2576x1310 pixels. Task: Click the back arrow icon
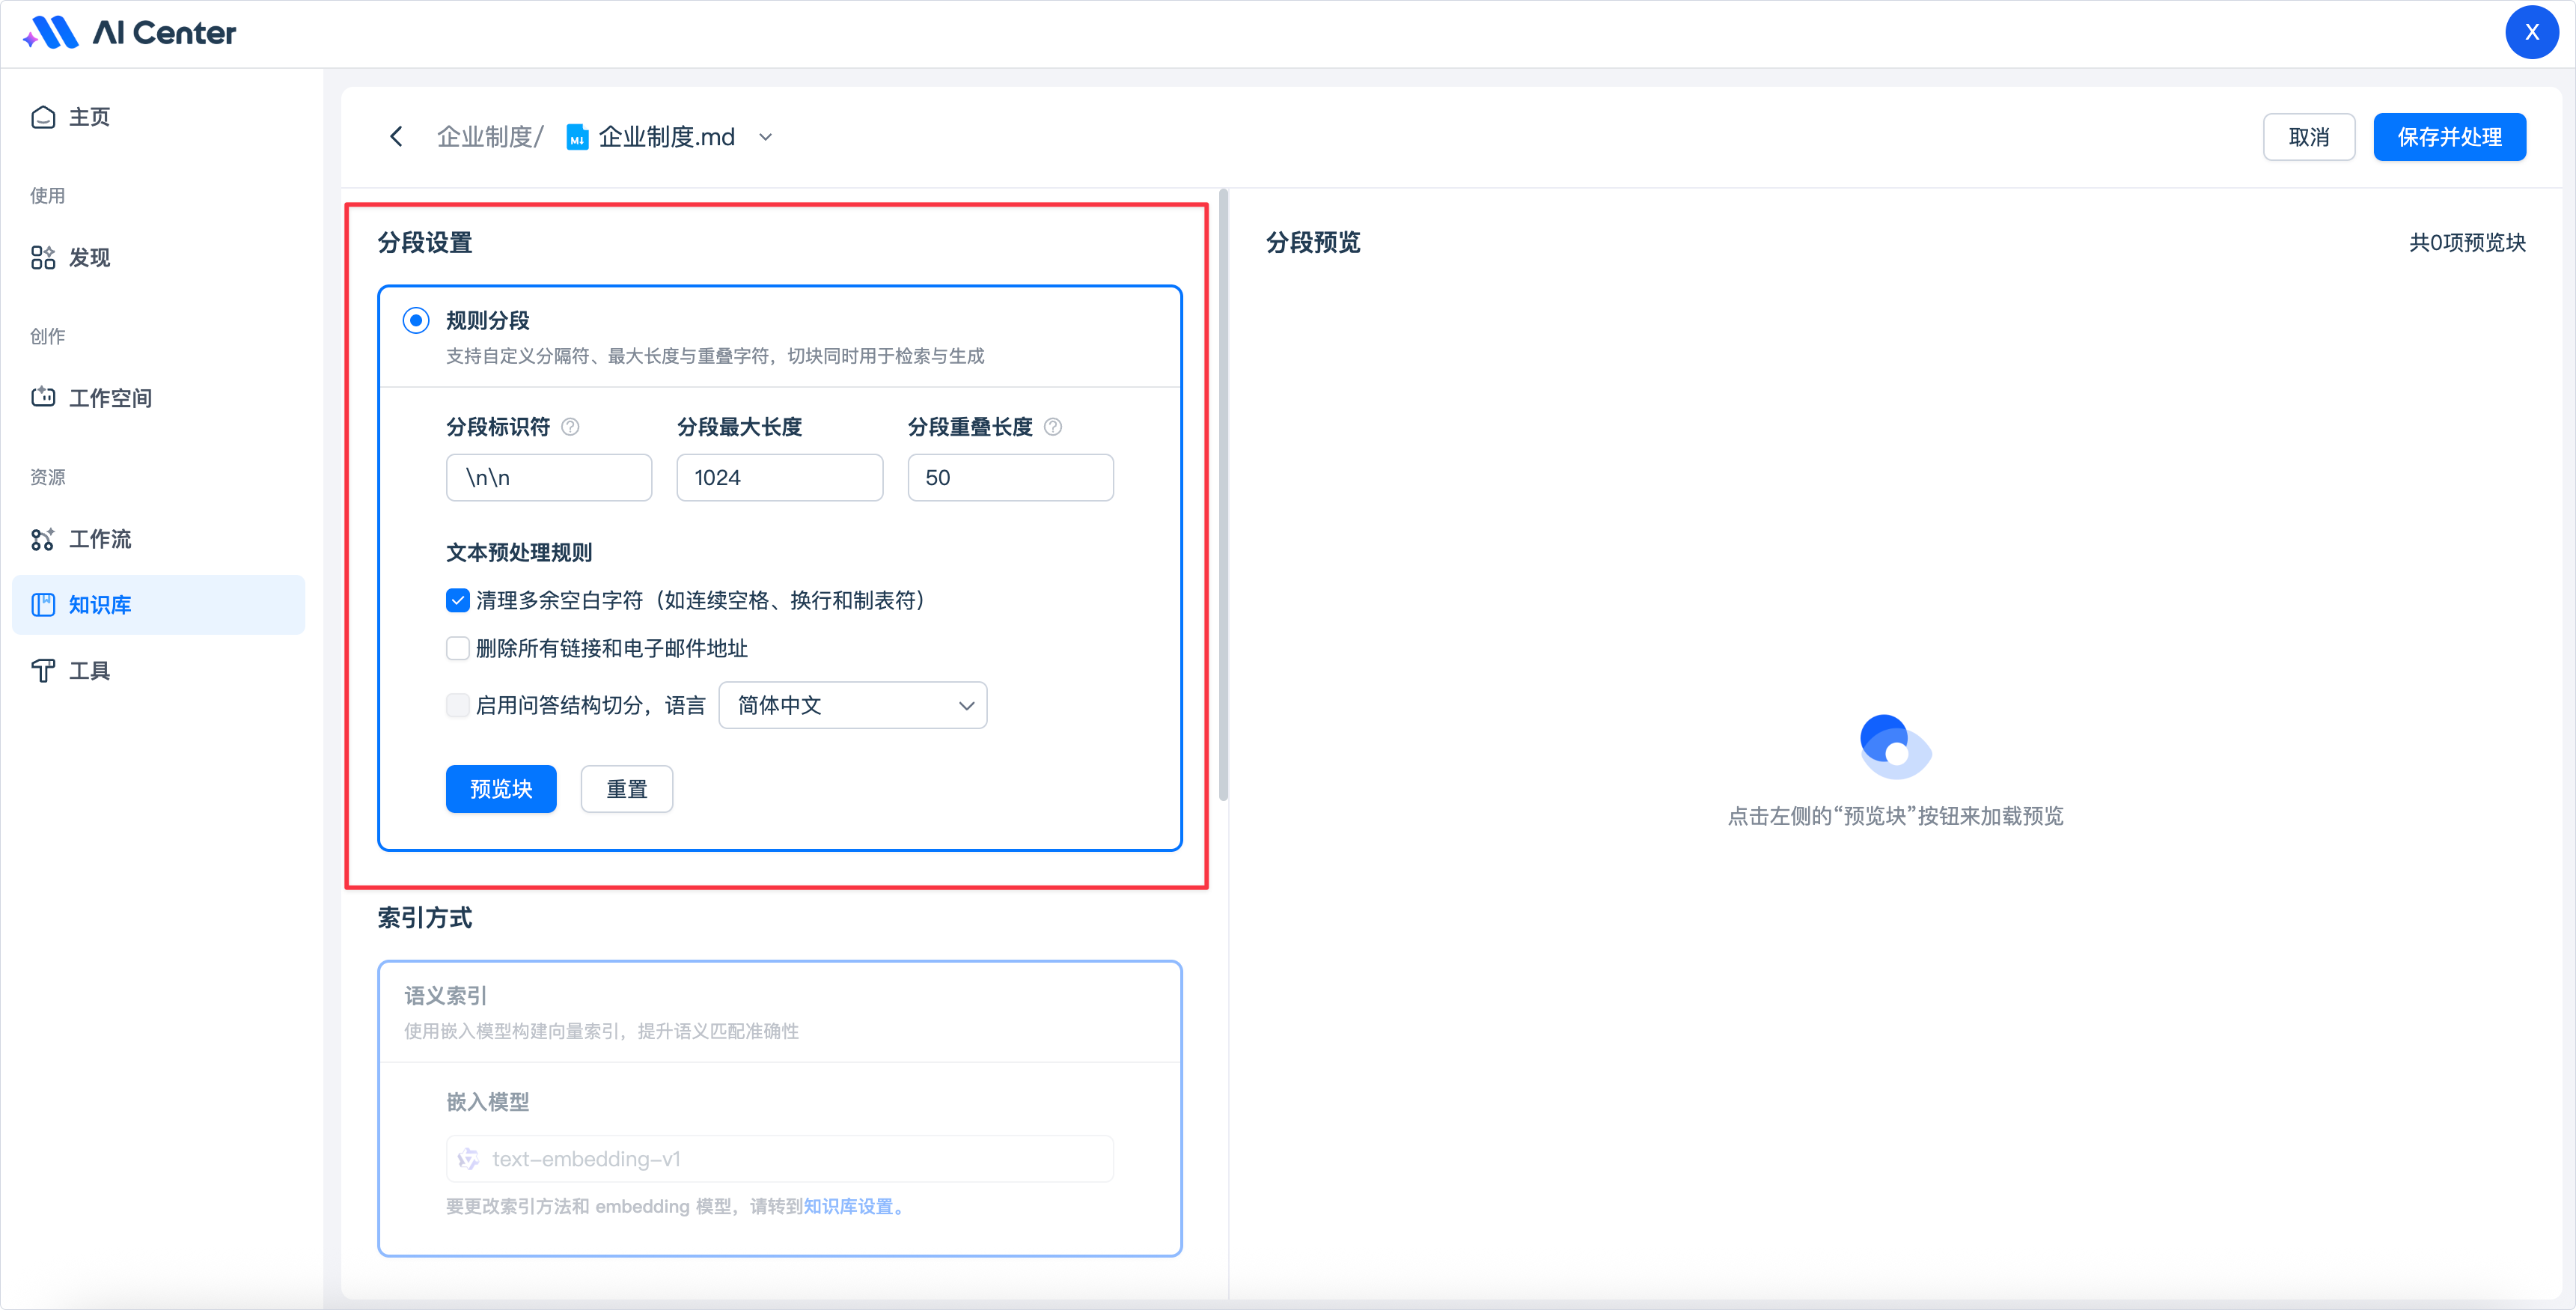396,137
